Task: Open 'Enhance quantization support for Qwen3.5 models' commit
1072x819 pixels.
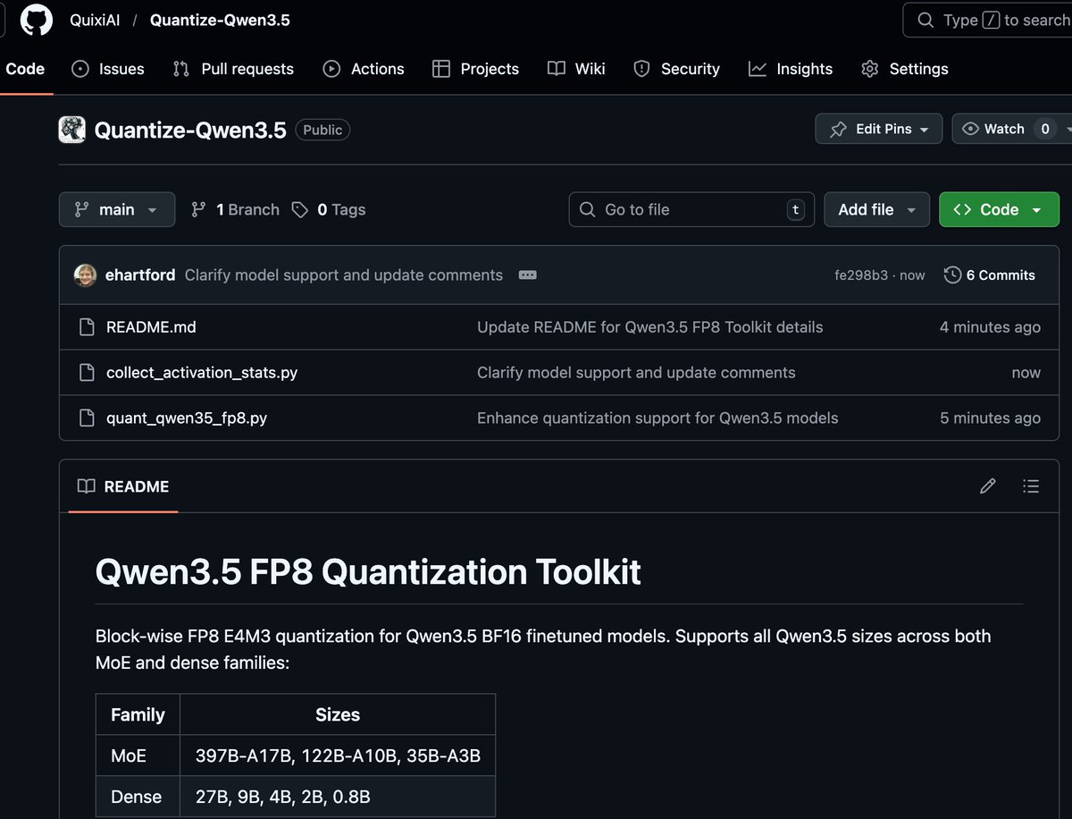Action: (x=657, y=418)
